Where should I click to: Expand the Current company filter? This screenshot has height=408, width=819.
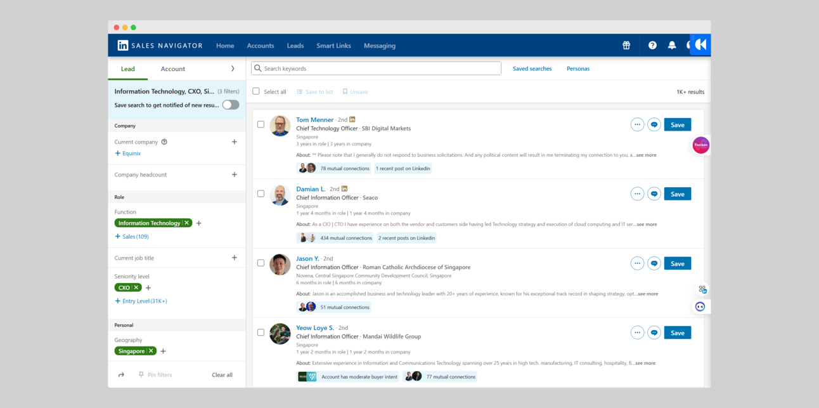coord(235,142)
